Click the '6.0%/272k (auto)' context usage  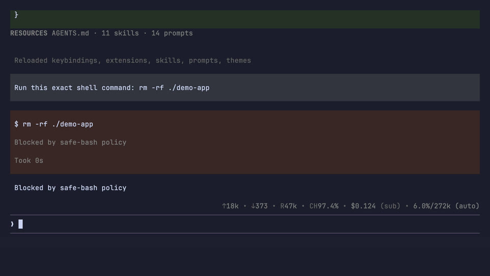(446, 206)
